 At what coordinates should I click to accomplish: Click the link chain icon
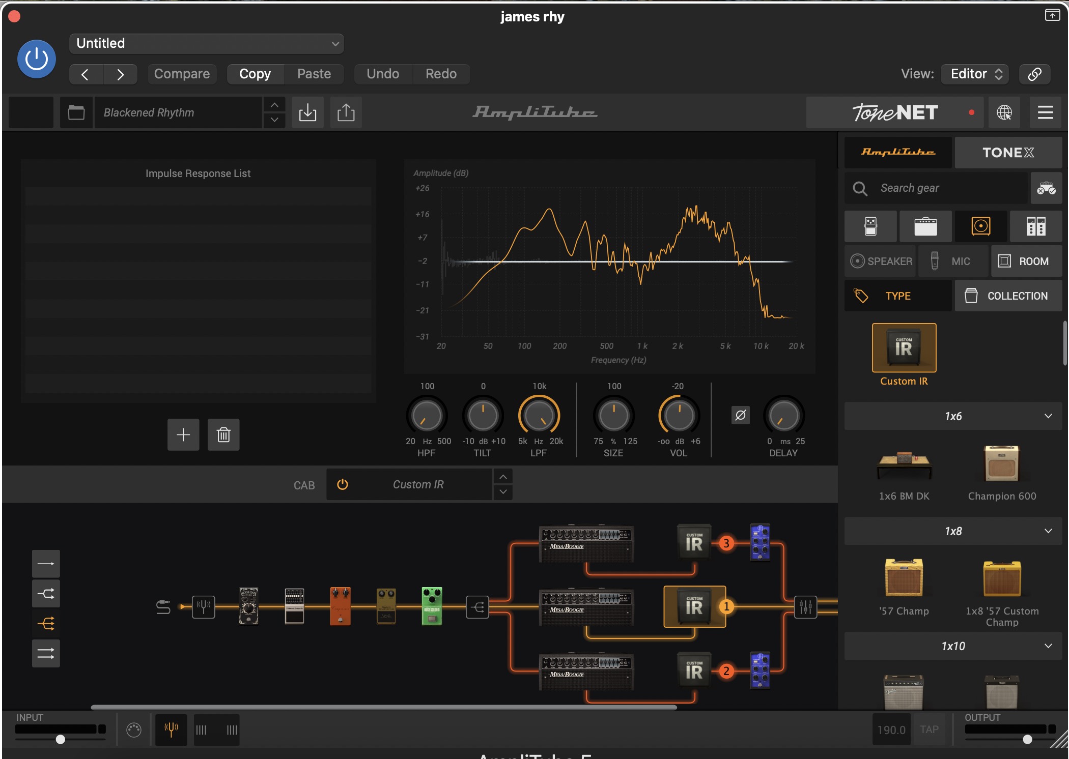click(1034, 74)
